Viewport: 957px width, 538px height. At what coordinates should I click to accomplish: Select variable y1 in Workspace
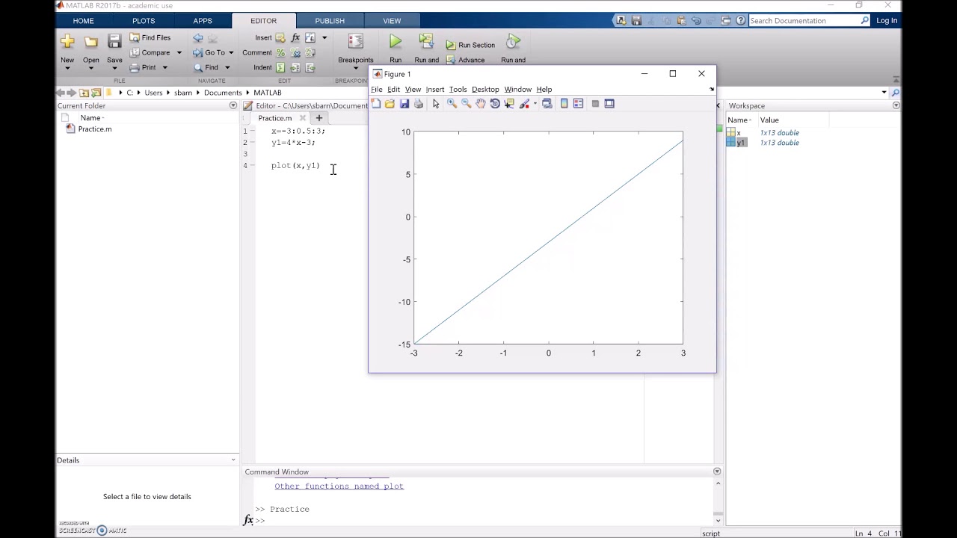742,143
